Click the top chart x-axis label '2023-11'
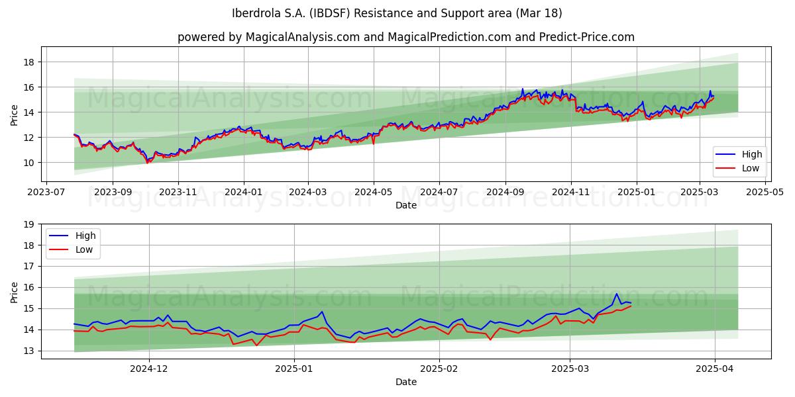The image size is (795, 397). point(178,193)
